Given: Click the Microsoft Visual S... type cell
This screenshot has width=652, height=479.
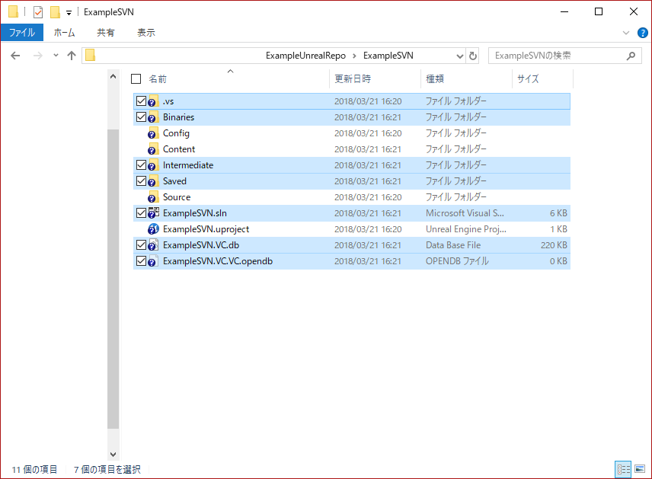Looking at the screenshot, I should pyautogui.click(x=465, y=213).
